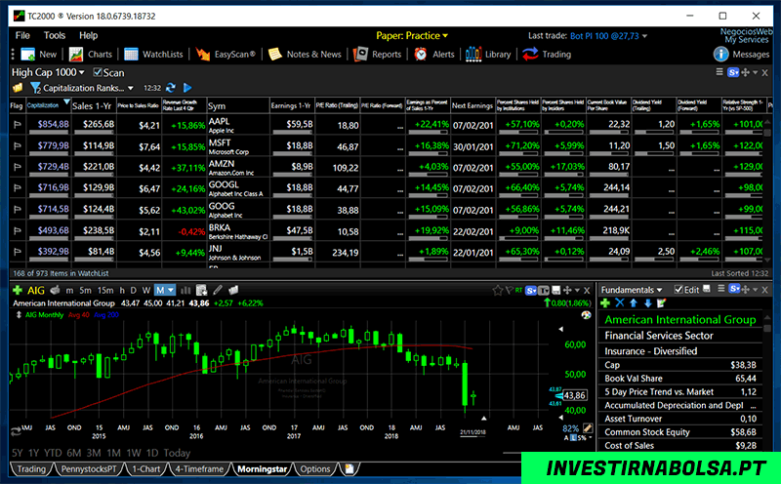Flag the GOOGL row

pyautogui.click(x=18, y=188)
